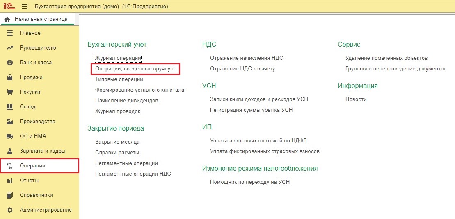Open the Отчеты section in sidebar

[x=29, y=181]
